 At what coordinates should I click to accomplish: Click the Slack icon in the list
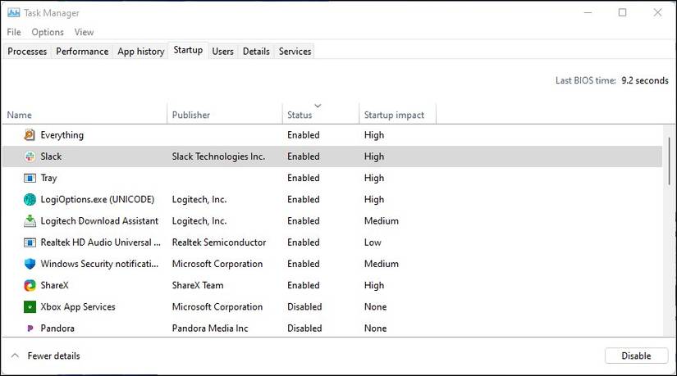point(30,156)
